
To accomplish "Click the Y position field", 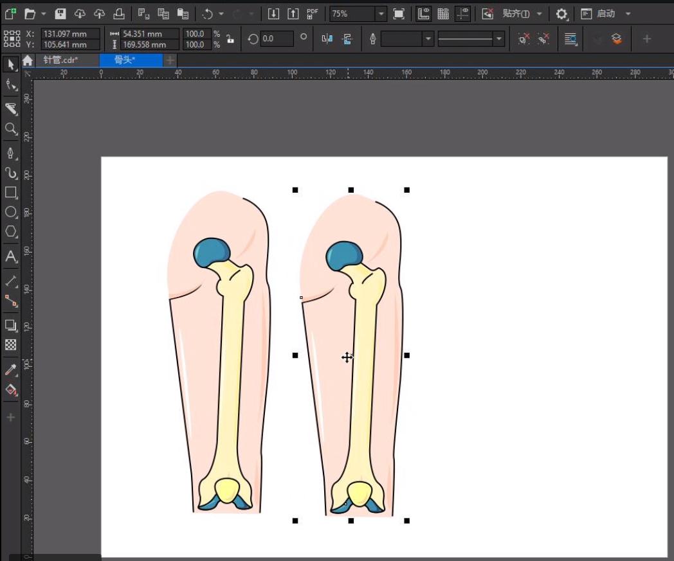I will click(70, 45).
